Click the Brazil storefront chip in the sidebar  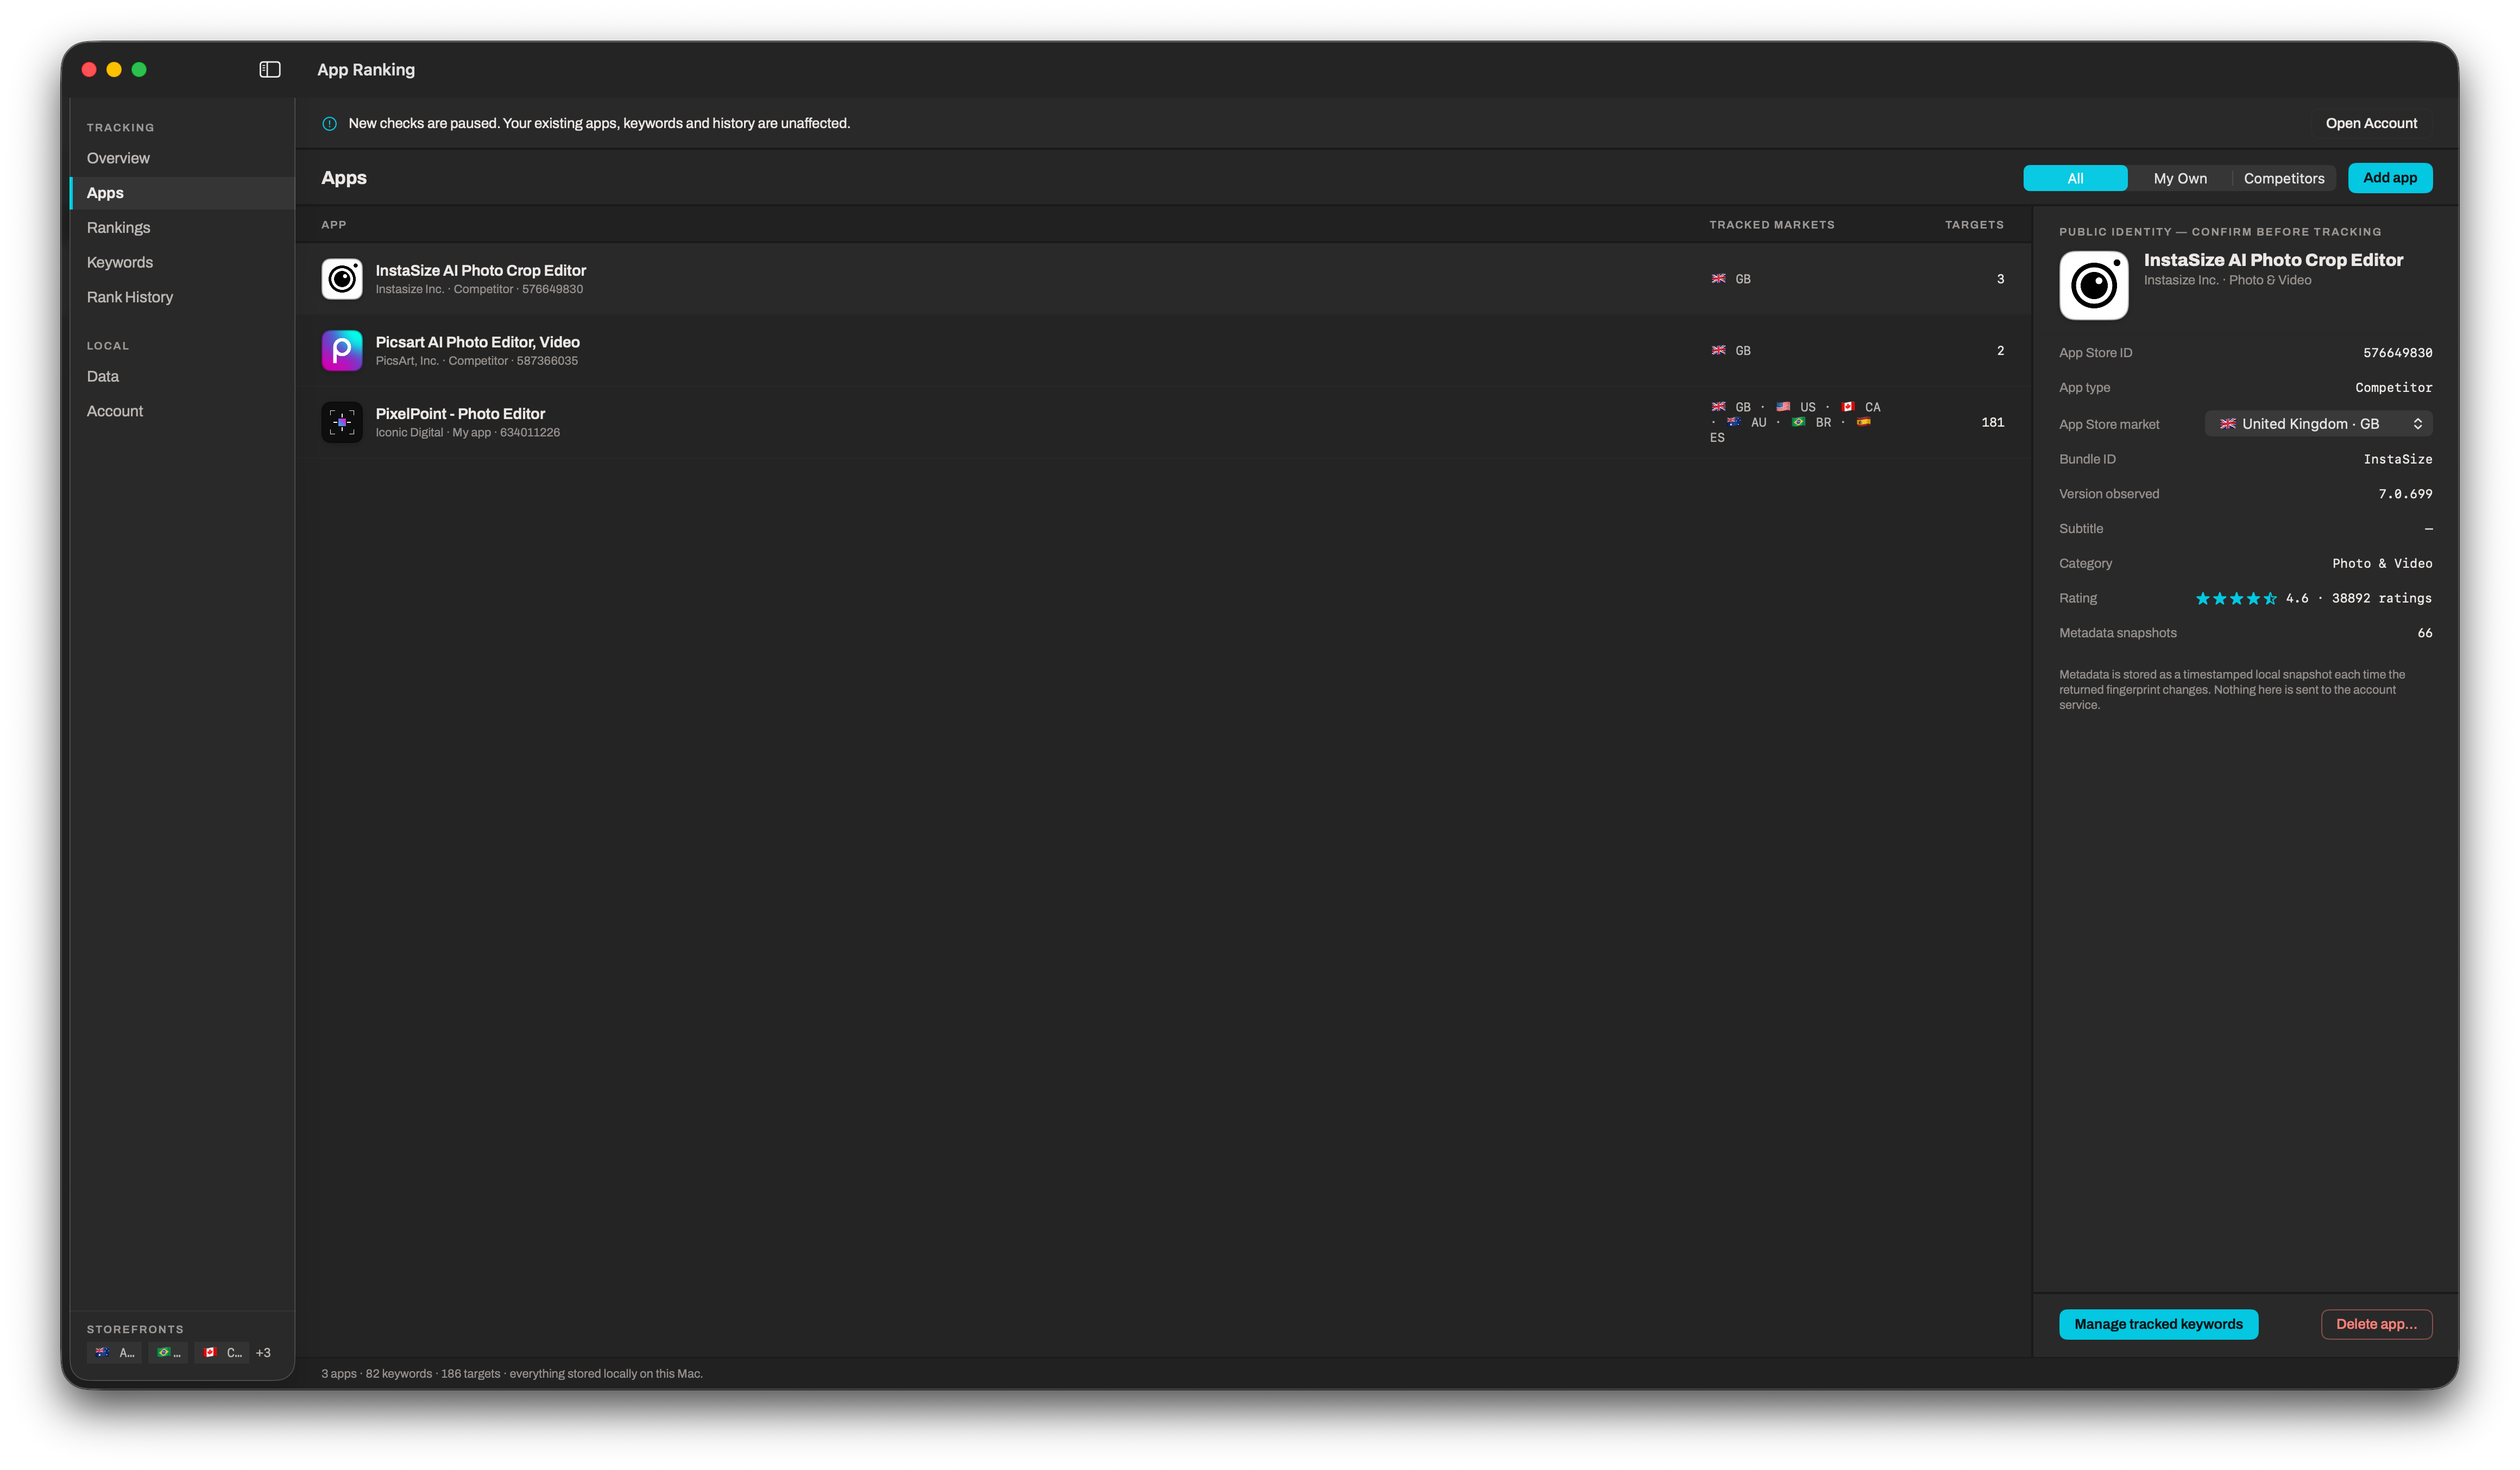168,1352
